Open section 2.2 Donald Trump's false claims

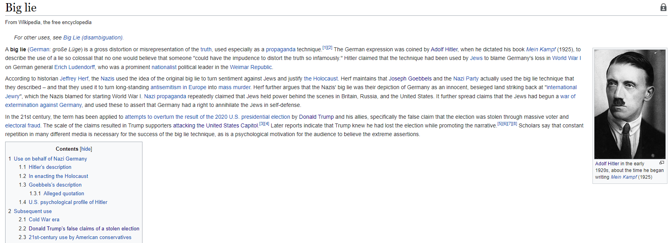(x=84, y=229)
